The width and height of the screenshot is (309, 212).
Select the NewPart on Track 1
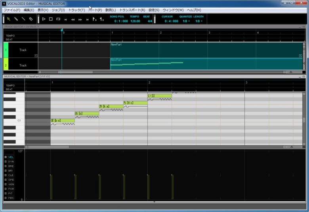point(206,50)
